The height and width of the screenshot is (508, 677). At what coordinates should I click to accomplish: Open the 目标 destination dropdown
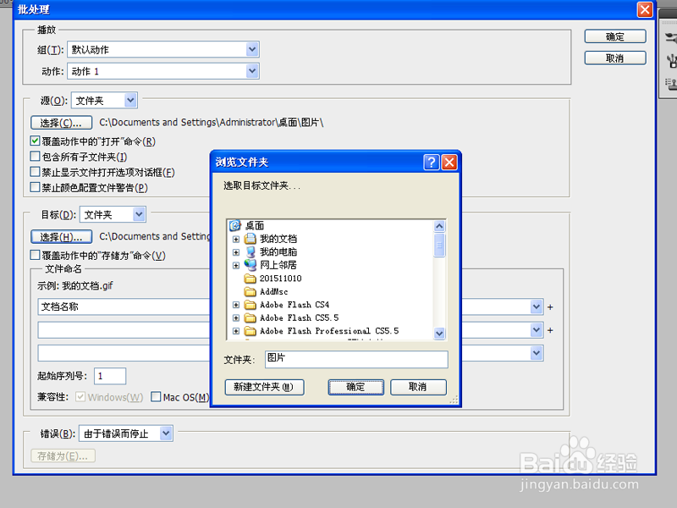(139, 214)
